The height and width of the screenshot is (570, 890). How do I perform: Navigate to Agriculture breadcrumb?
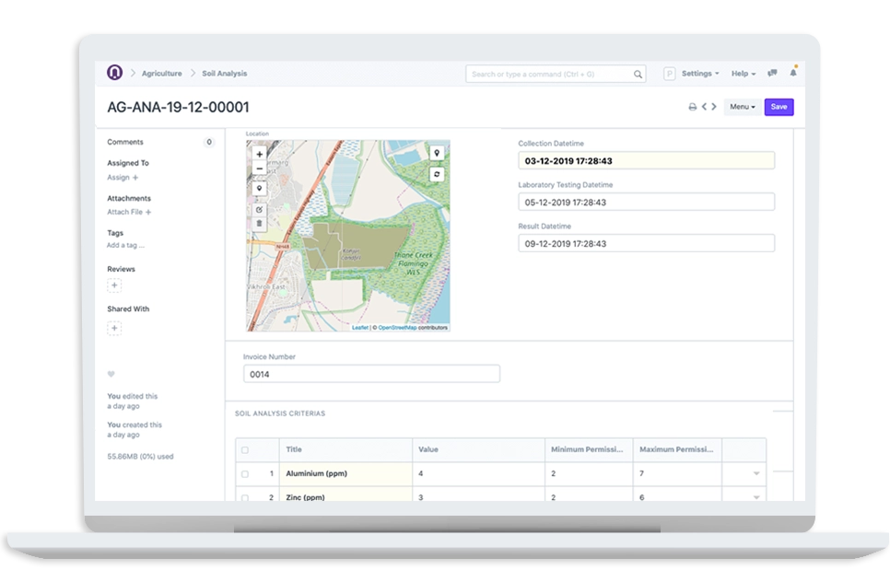tap(162, 74)
